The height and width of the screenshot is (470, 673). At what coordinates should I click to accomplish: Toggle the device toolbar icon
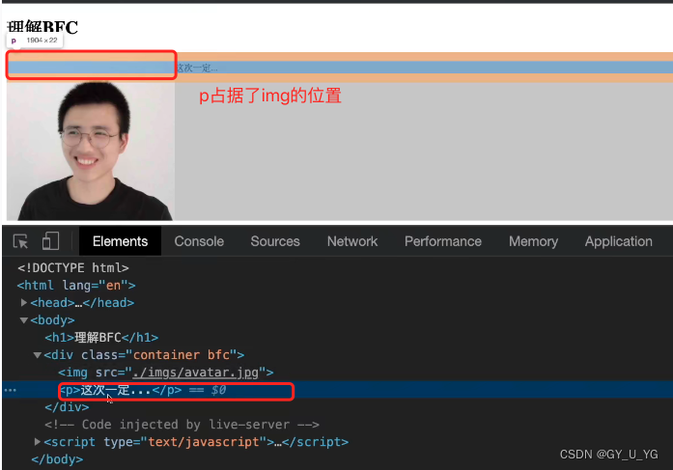coord(50,241)
